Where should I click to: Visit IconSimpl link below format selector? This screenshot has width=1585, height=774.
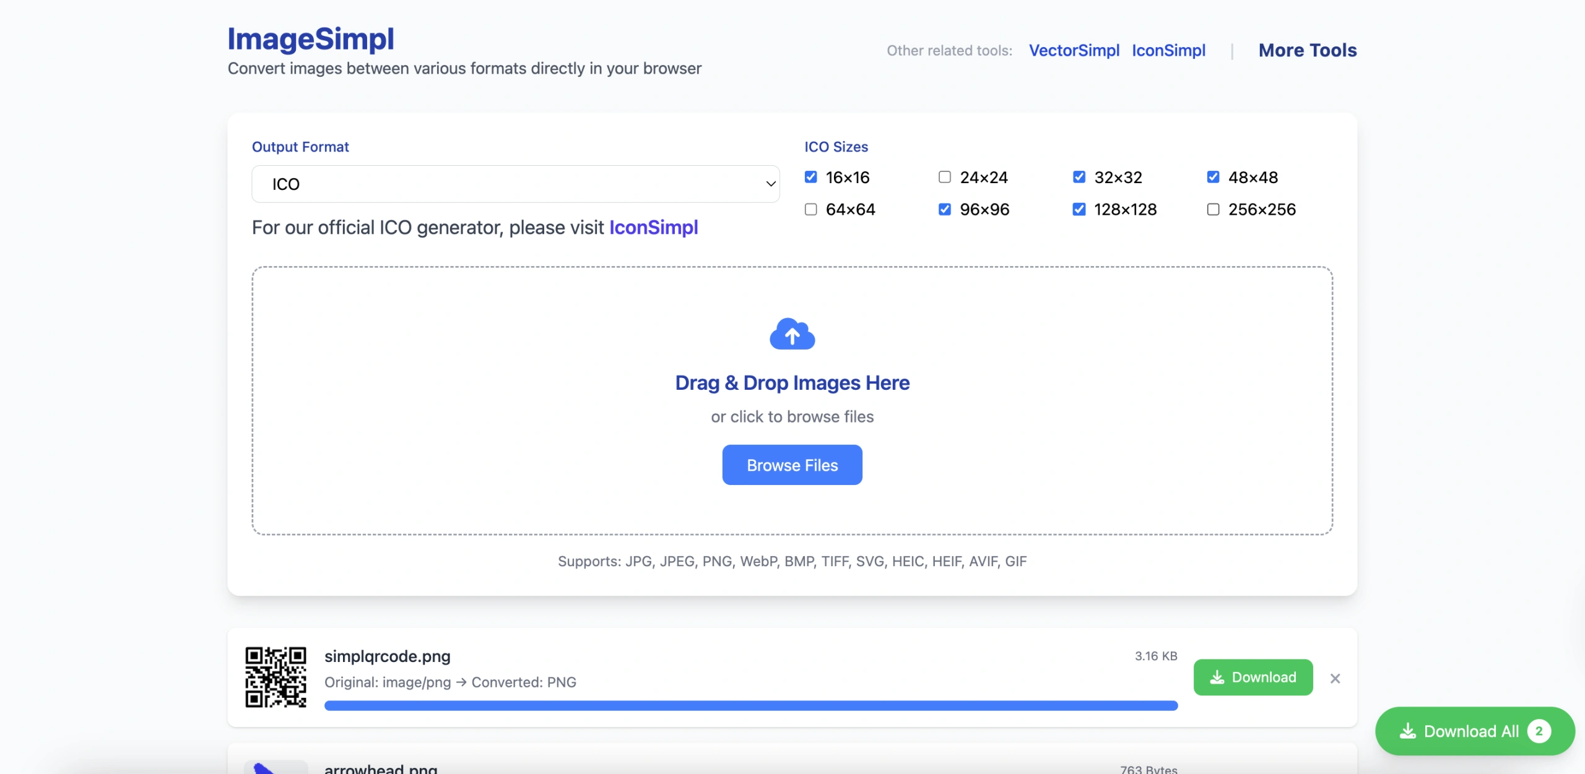pos(653,227)
